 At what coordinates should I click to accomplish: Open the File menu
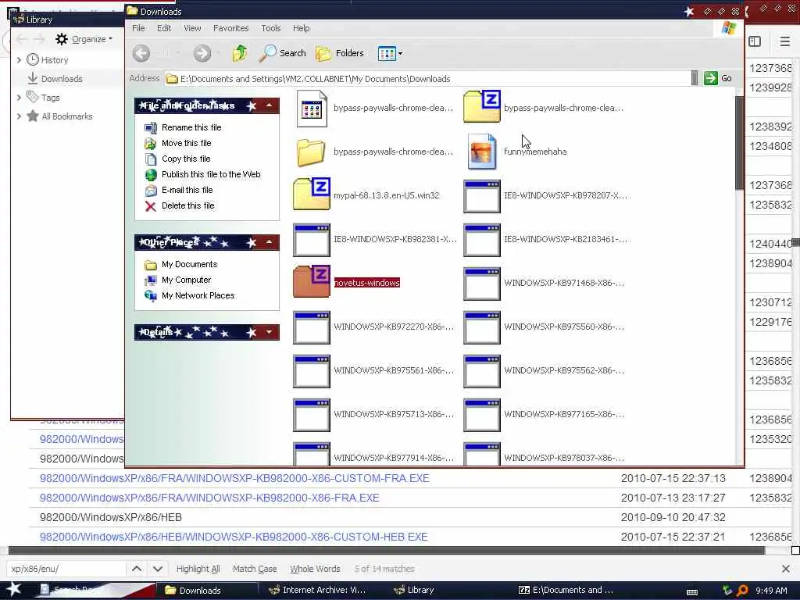(x=138, y=28)
